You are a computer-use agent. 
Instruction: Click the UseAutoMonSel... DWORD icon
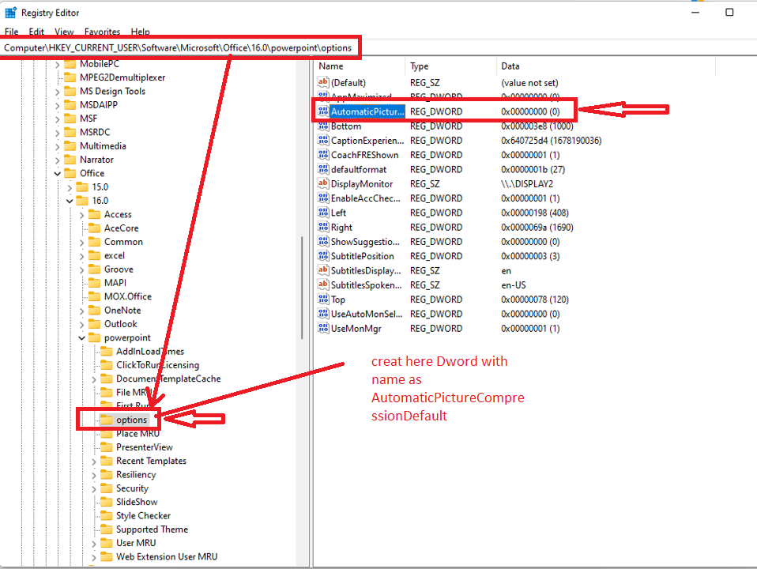pos(323,314)
